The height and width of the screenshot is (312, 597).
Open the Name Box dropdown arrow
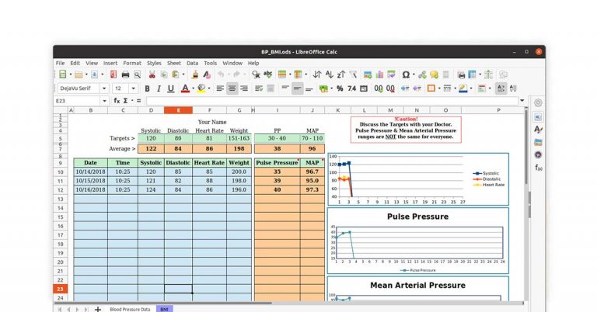click(104, 101)
